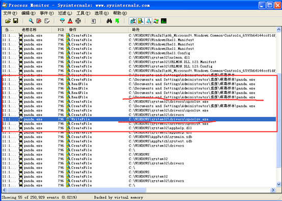Toggle Show Network Activity button
Viewport: 282px width, 201px height.
(x=148, y=21)
